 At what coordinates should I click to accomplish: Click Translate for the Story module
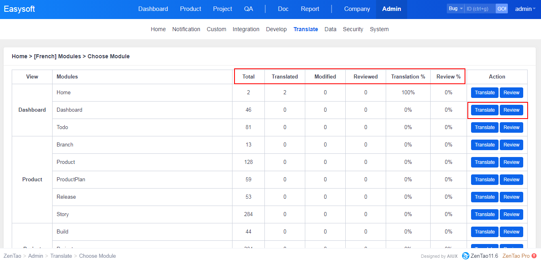pyautogui.click(x=484, y=214)
